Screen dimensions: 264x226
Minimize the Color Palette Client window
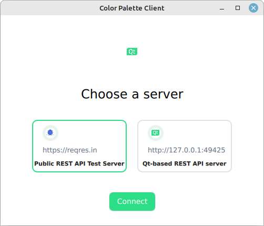click(x=222, y=8)
